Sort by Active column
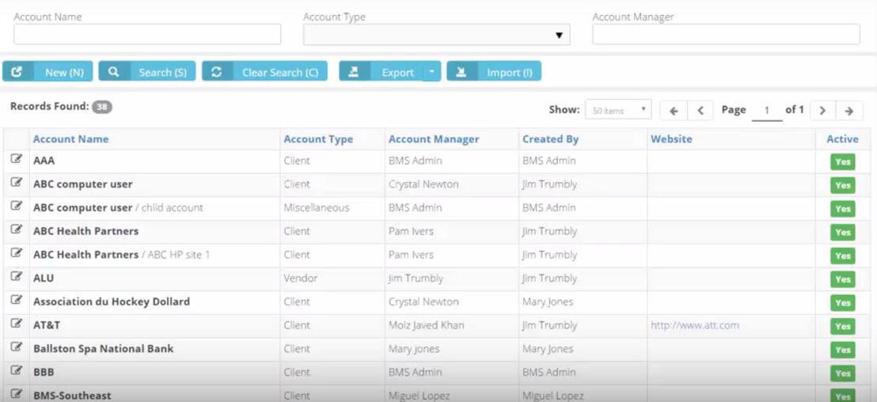Screen dimensions: 877x402 click(x=842, y=139)
